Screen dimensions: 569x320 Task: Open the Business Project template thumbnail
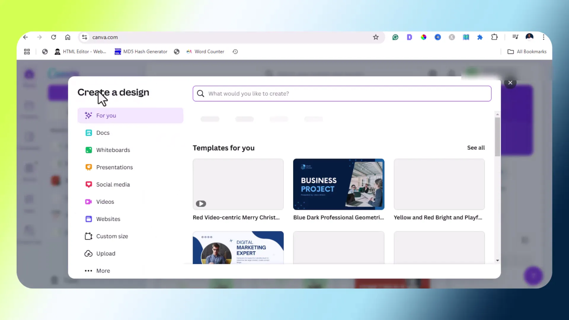(x=339, y=184)
